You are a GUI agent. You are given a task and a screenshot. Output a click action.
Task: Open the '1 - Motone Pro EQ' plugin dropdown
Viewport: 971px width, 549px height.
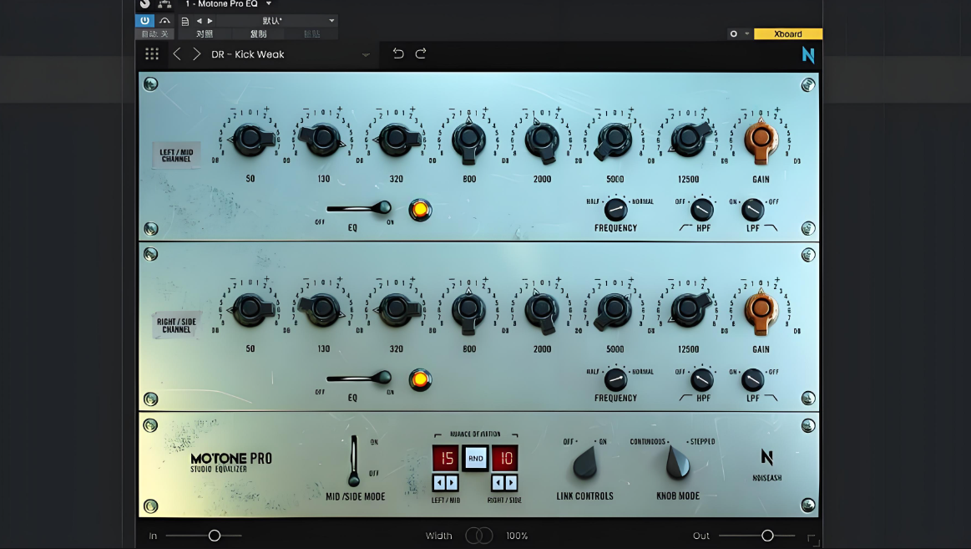(269, 3)
